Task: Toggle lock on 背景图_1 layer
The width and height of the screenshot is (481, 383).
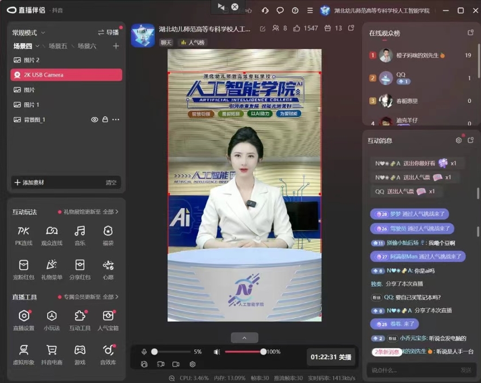Action: point(105,119)
